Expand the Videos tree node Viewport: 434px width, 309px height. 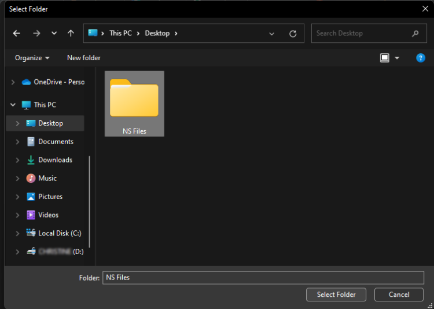[x=17, y=215]
